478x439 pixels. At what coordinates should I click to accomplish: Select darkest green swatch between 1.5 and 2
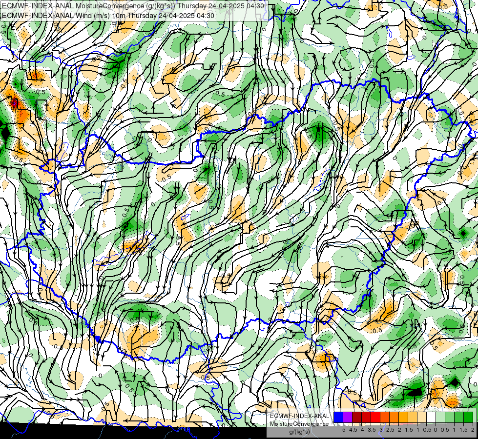pos(468,417)
